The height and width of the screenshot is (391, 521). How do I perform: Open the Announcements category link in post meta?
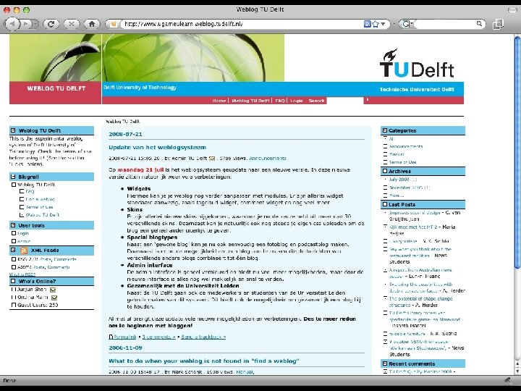click(268, 159)
